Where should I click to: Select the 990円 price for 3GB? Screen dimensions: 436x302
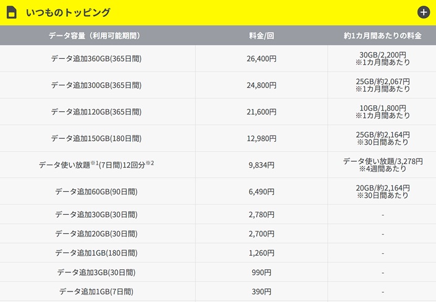(x=261, y=272)
